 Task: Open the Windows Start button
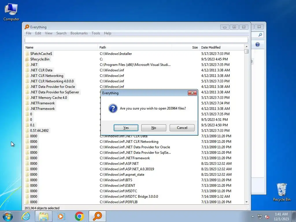point(8,216)
